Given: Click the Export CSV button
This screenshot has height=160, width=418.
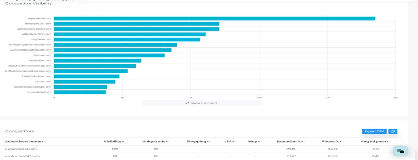Looking at the screenshot, I should (x=374, y=131).
